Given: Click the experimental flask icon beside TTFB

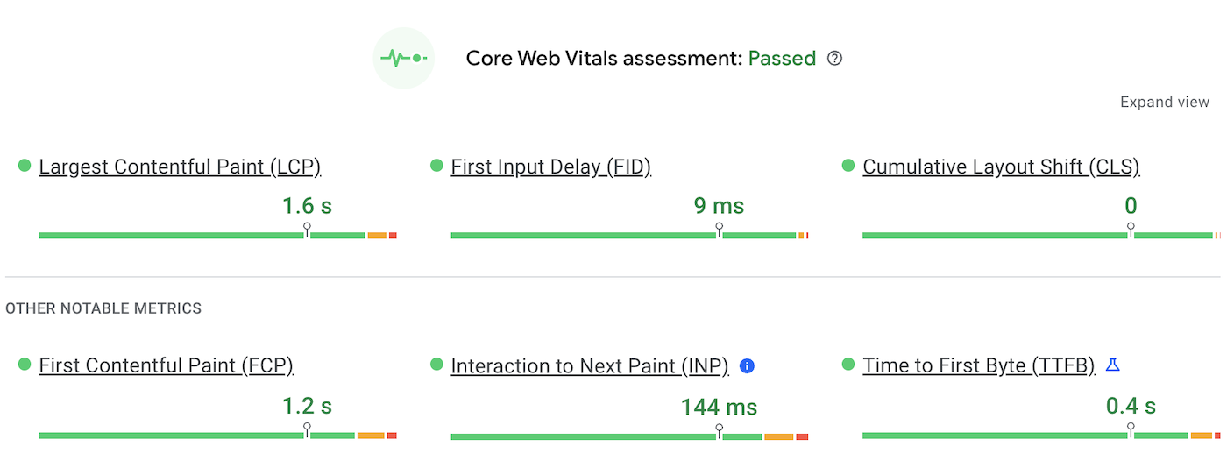Looking at the screenshot, I should 1112,365.
